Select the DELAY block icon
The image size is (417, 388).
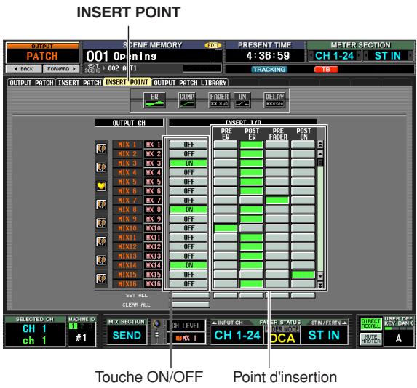(x=274, y=100)
